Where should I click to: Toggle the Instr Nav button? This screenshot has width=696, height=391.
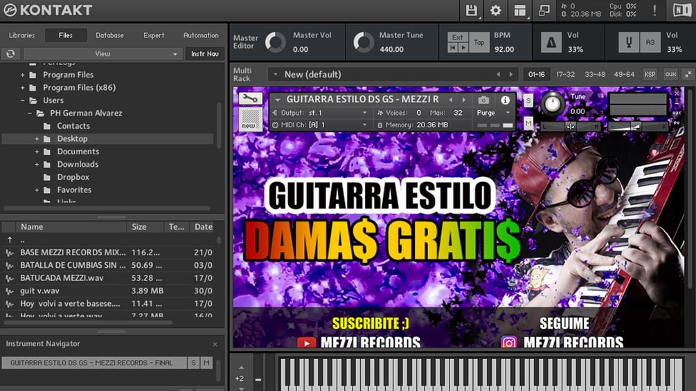click(x=204, y=54)
